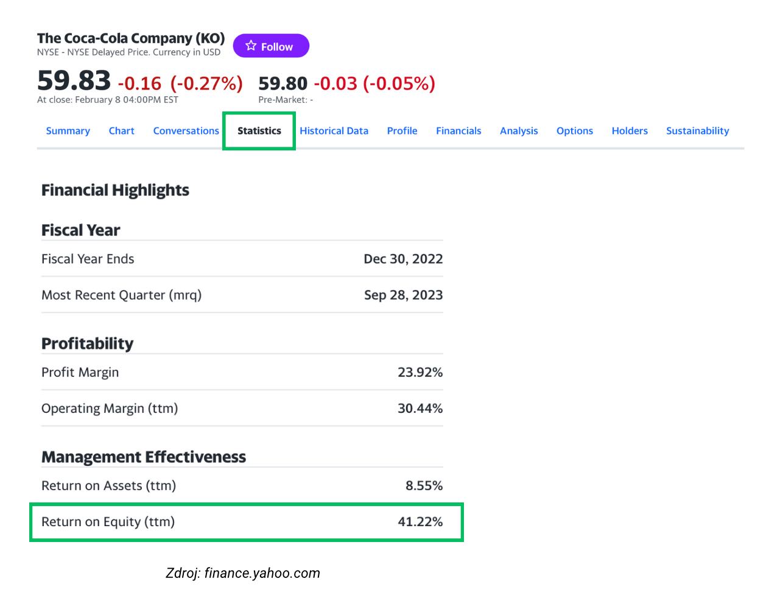Open the Conversations tab
783x609 pixels.
click(186, 131)
